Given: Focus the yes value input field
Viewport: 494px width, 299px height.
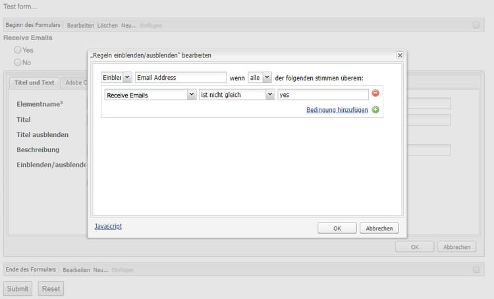Looking at the screenshot, I should click(323, 95).
